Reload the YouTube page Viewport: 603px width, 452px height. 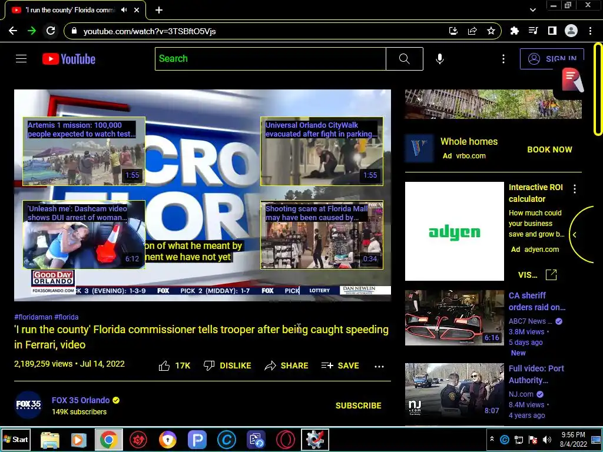click(51, 31)
